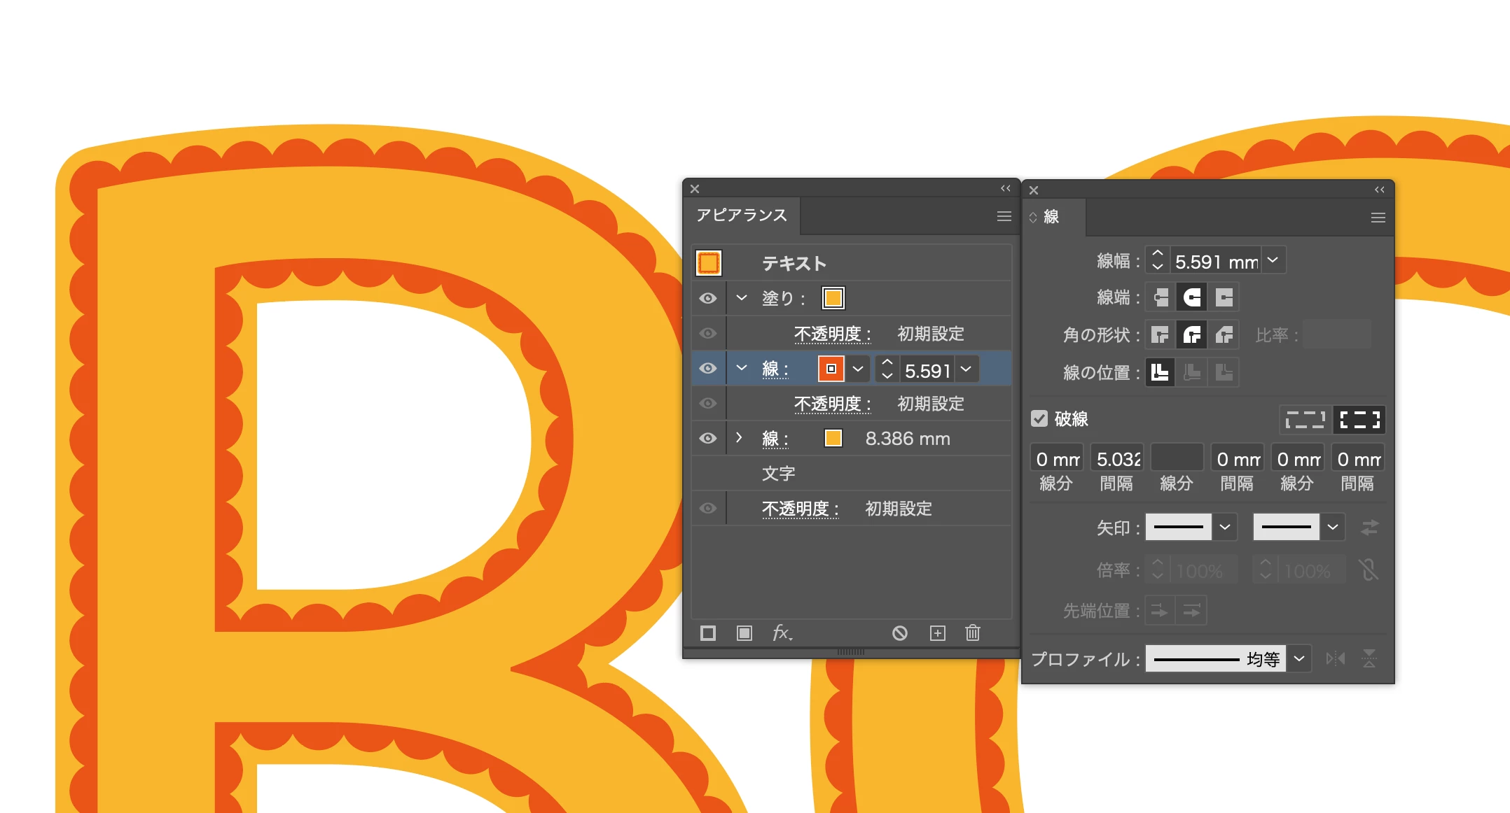Uncheck the 破線 dashed line checkbox
The image size is (1510, 813).
[x=1039, y=418]
